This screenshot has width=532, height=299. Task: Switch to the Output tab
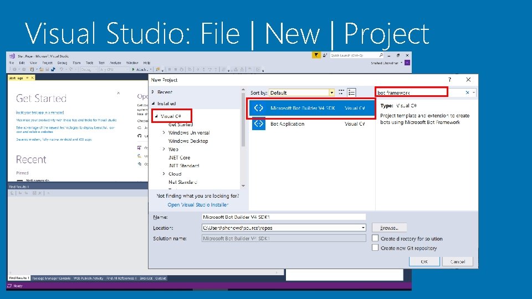(161, 278)
